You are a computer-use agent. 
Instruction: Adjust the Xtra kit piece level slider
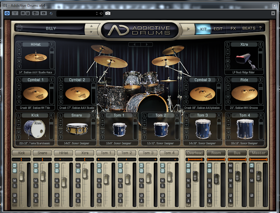260,58
